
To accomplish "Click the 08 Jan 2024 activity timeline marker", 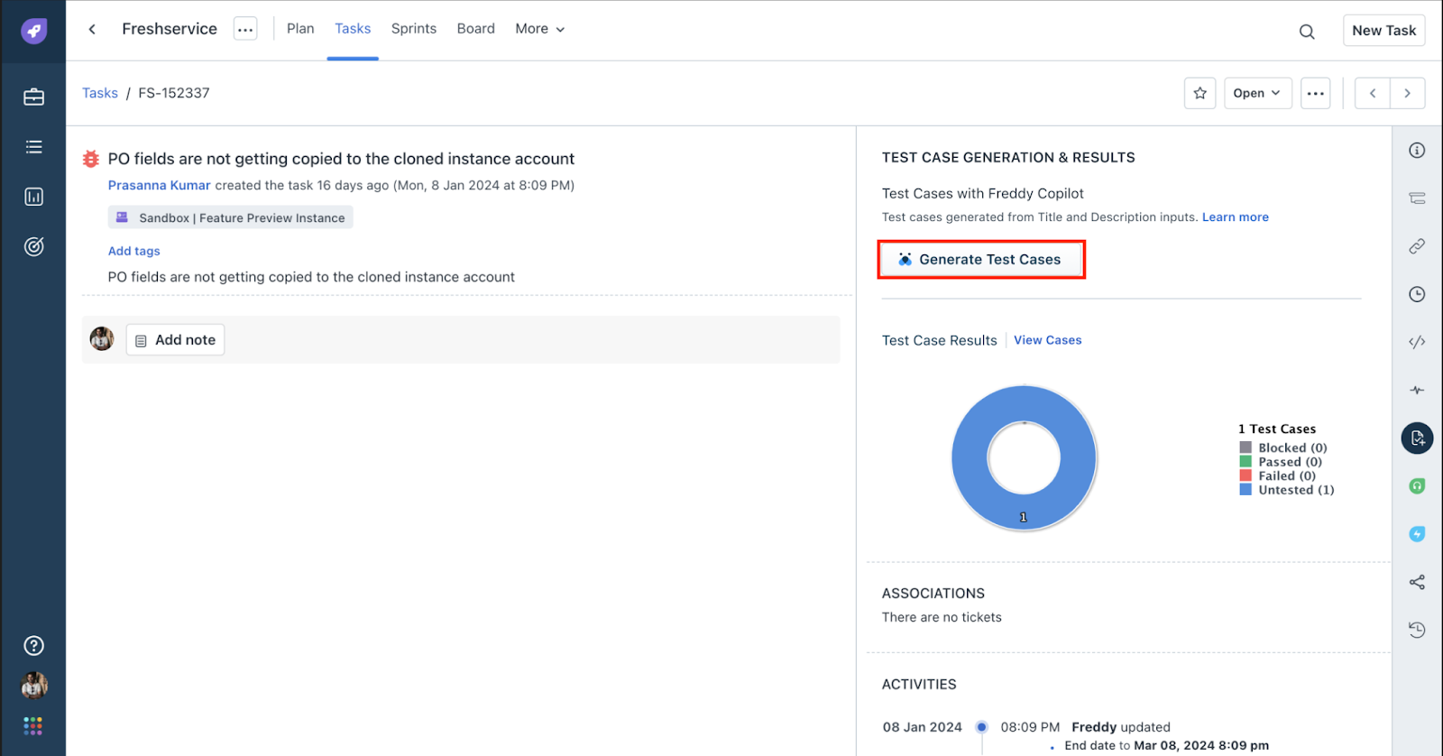I will coord(981,727).
